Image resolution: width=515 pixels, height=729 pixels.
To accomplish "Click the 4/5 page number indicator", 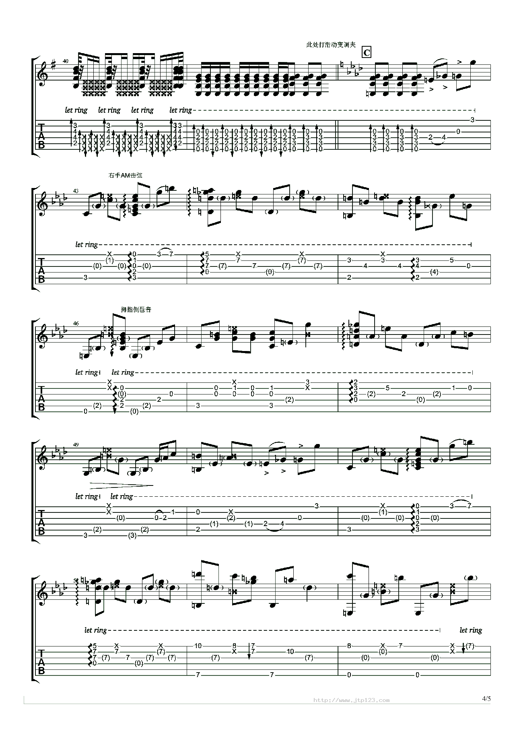I will [486, 699].
